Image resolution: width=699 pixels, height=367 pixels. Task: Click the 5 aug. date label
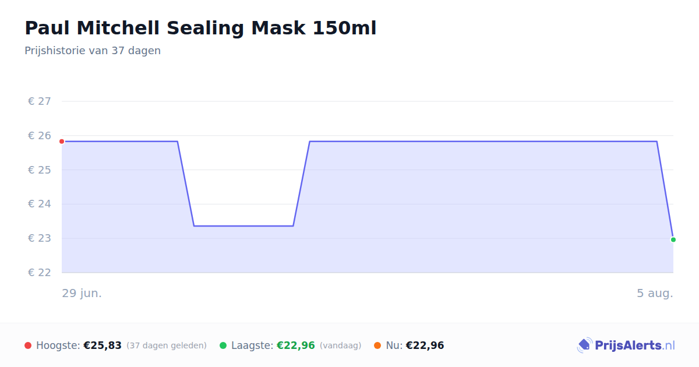click(x=655, y=293)
